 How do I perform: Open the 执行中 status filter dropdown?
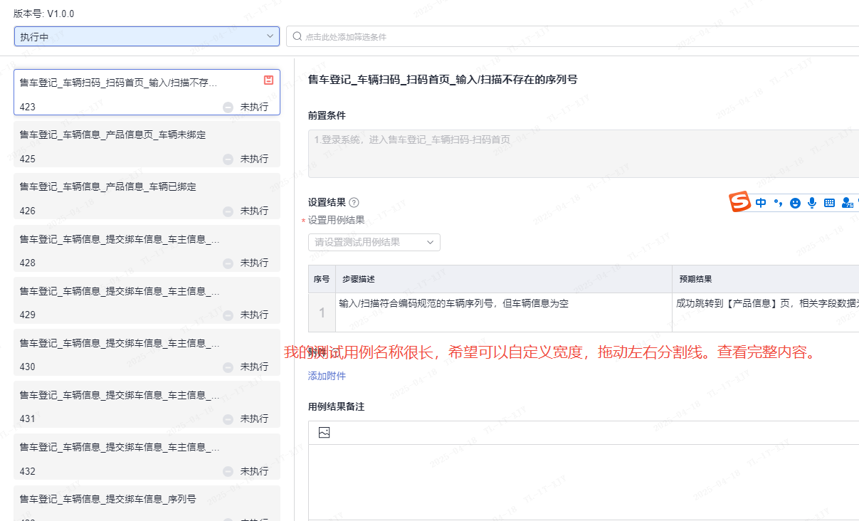point(147,36)
